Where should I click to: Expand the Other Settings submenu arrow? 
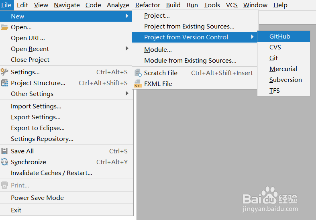pyautogui.click(x=127, y=94)
